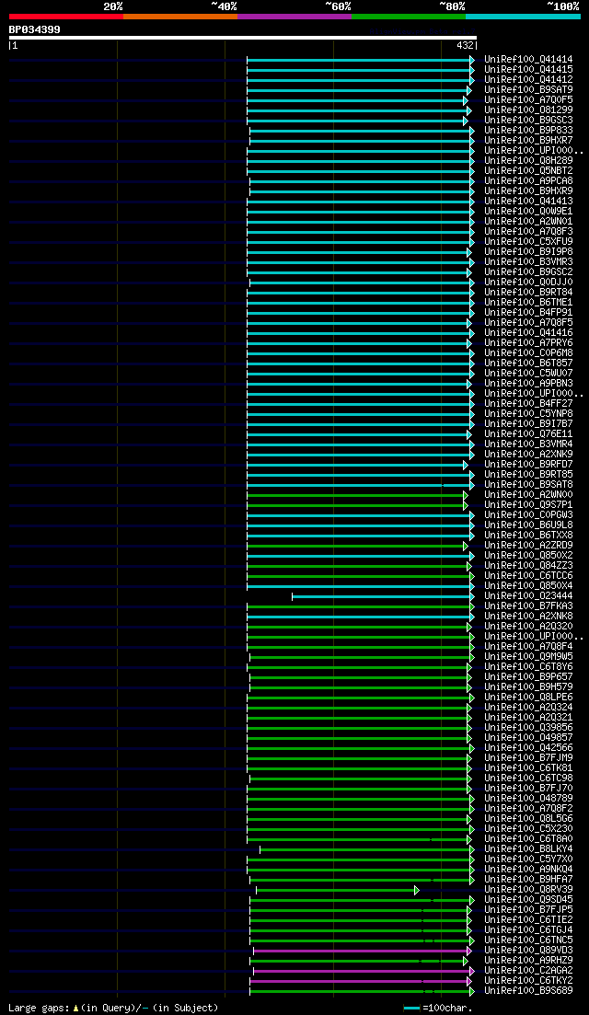
Task: Go to UniRef100_Q41416 hit
Action: pos(528,333)
